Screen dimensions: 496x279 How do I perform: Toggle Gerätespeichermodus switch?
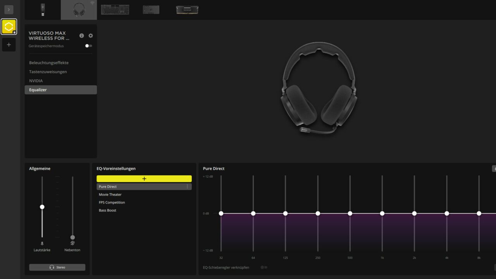pos(89,46)
